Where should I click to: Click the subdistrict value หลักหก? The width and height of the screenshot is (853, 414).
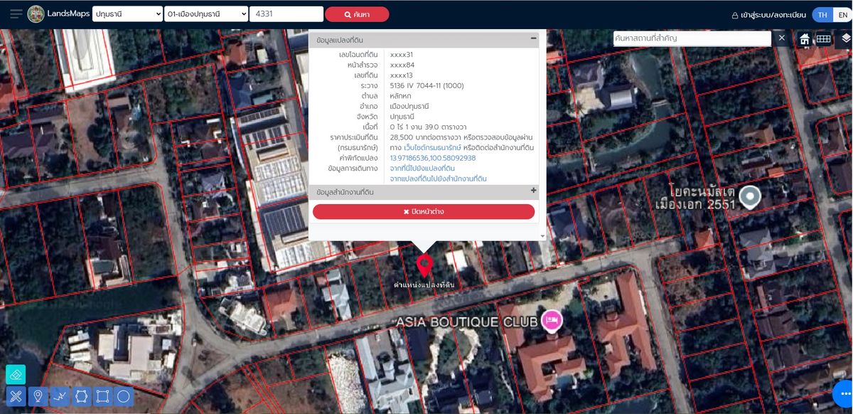click(x=401, y=96)
